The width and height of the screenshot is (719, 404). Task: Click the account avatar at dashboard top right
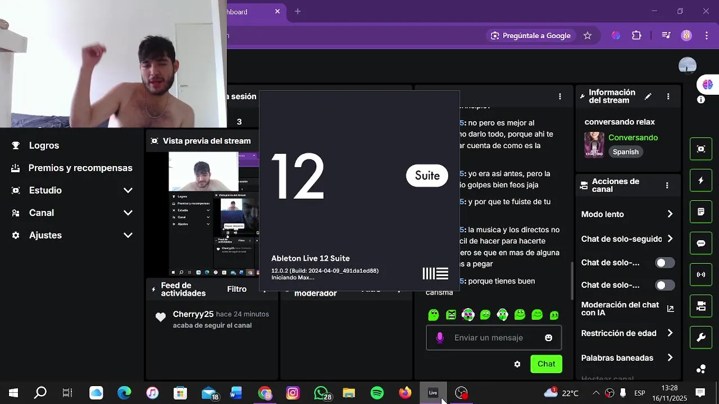pyautogui.click(x=687, y=65)
